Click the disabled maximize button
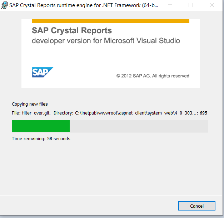The height and width of the screenshot is (218, 224). [x=191, y=5]
